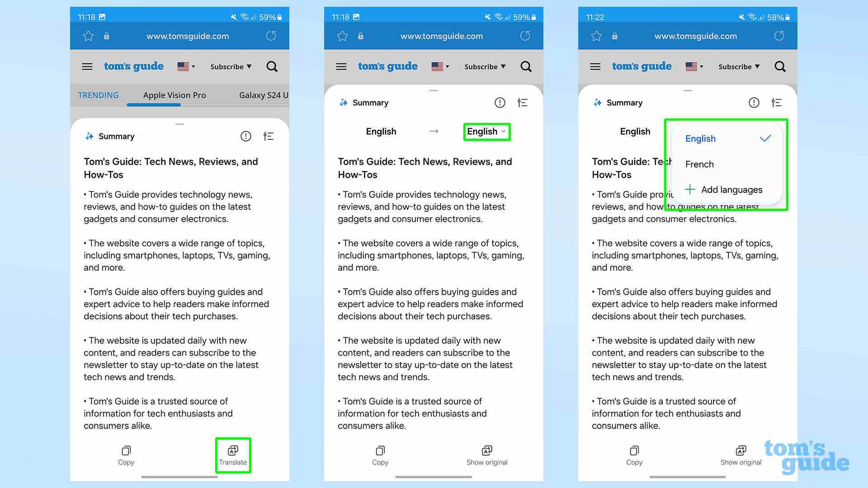Viewport: 868px width, 488px height.
Task: Click the Tom's Guide logo link
Action: pos(132,66)
